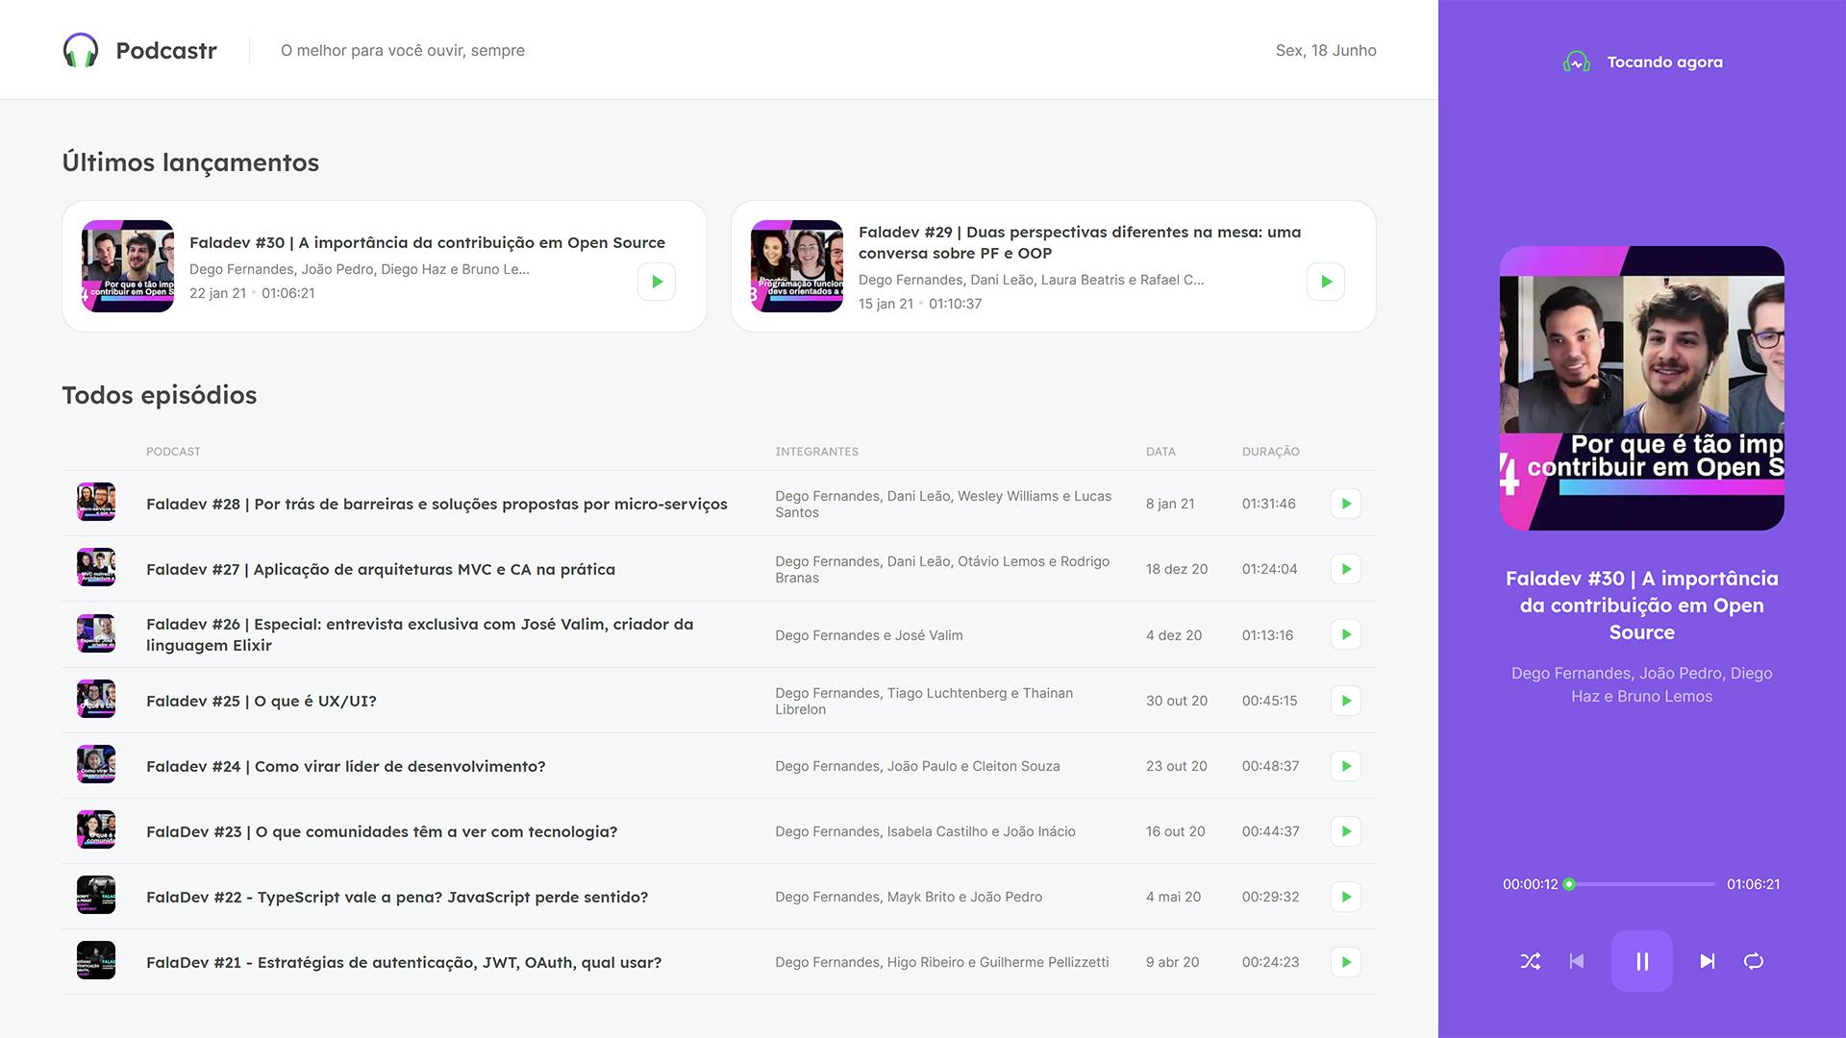Play episode Faladev #24 from list
This screenshot has height=1038, width=1846.
click(1346, 766)
